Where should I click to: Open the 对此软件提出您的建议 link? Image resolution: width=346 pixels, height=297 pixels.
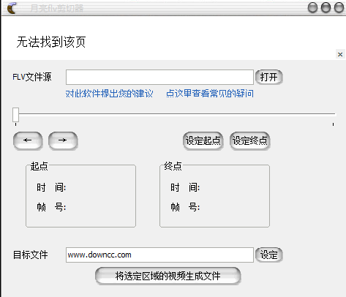point(110,94)
